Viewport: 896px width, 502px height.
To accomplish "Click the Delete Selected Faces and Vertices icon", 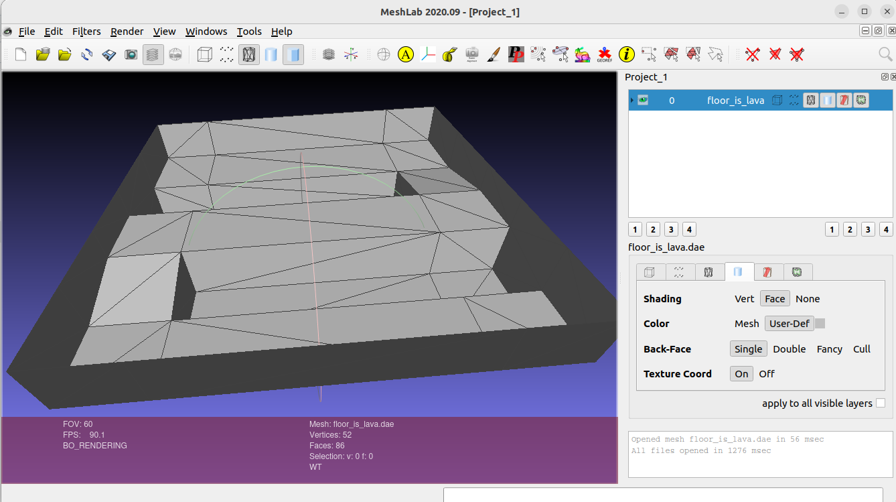I will (797, 54).
